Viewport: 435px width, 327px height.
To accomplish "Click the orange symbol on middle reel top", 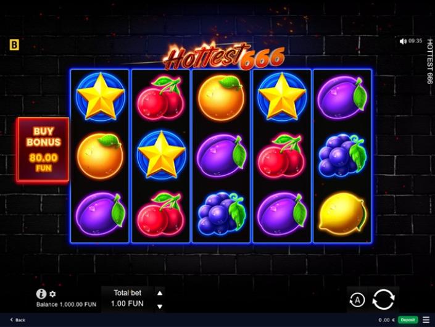I will point(222,97).
